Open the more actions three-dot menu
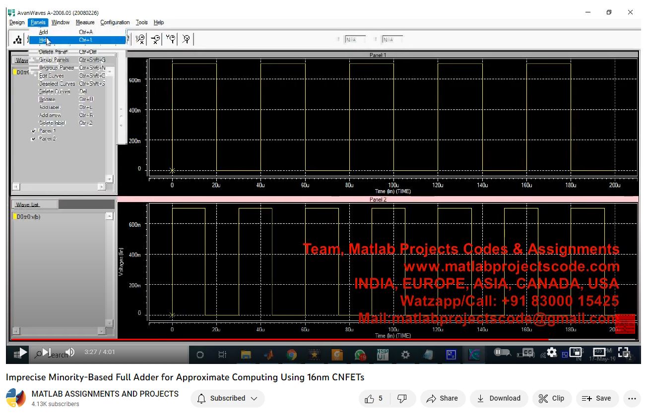 pos(631,398)
